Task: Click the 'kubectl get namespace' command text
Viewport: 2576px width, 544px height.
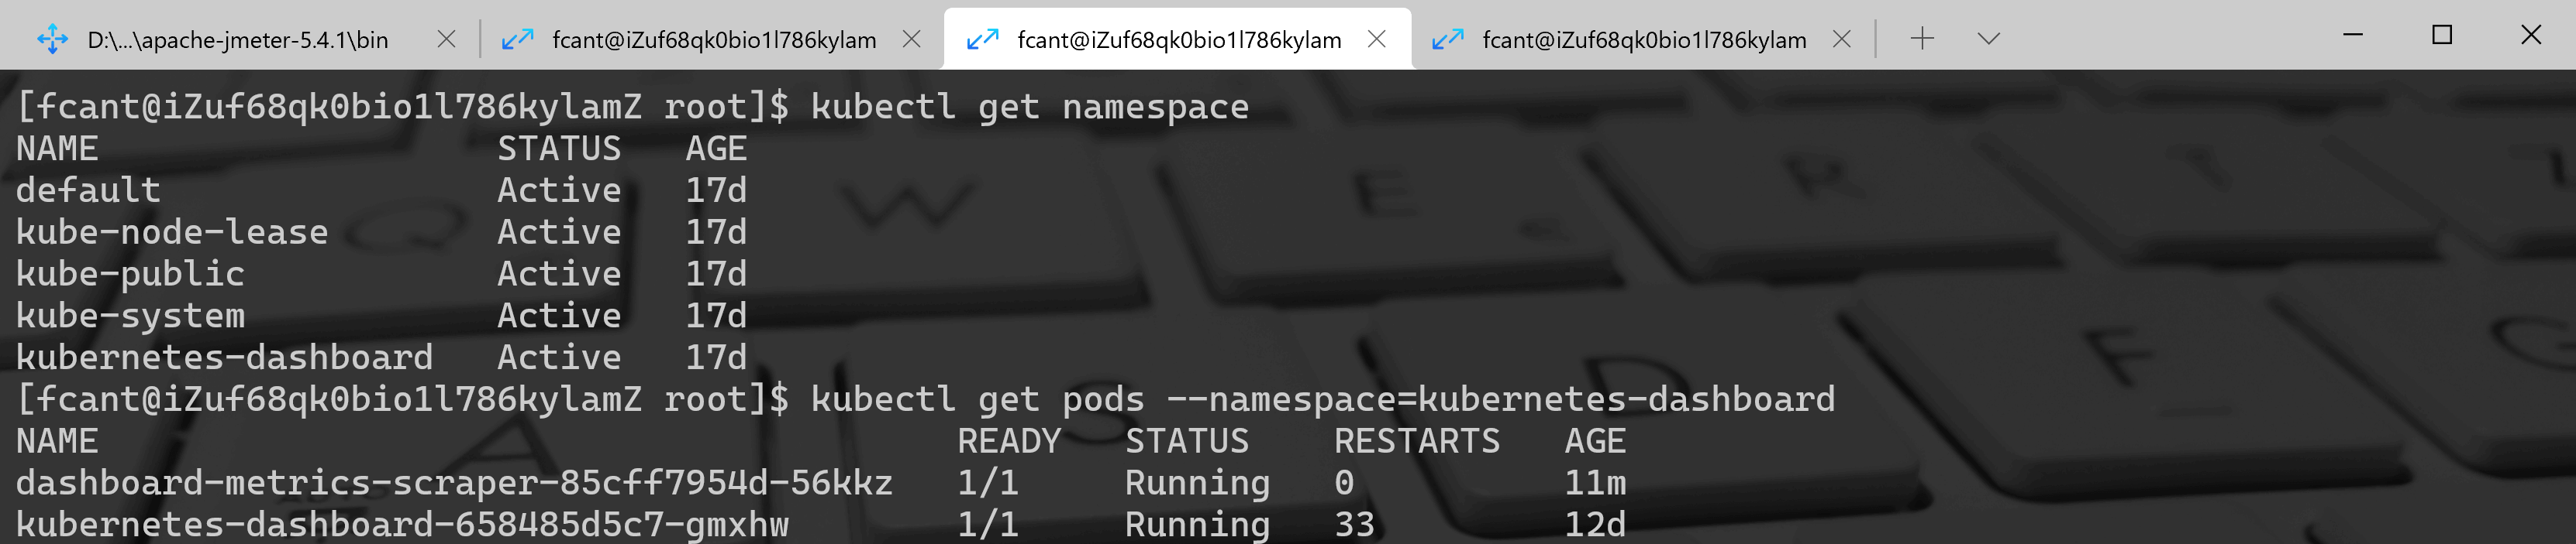Action: click(1029, 107)
